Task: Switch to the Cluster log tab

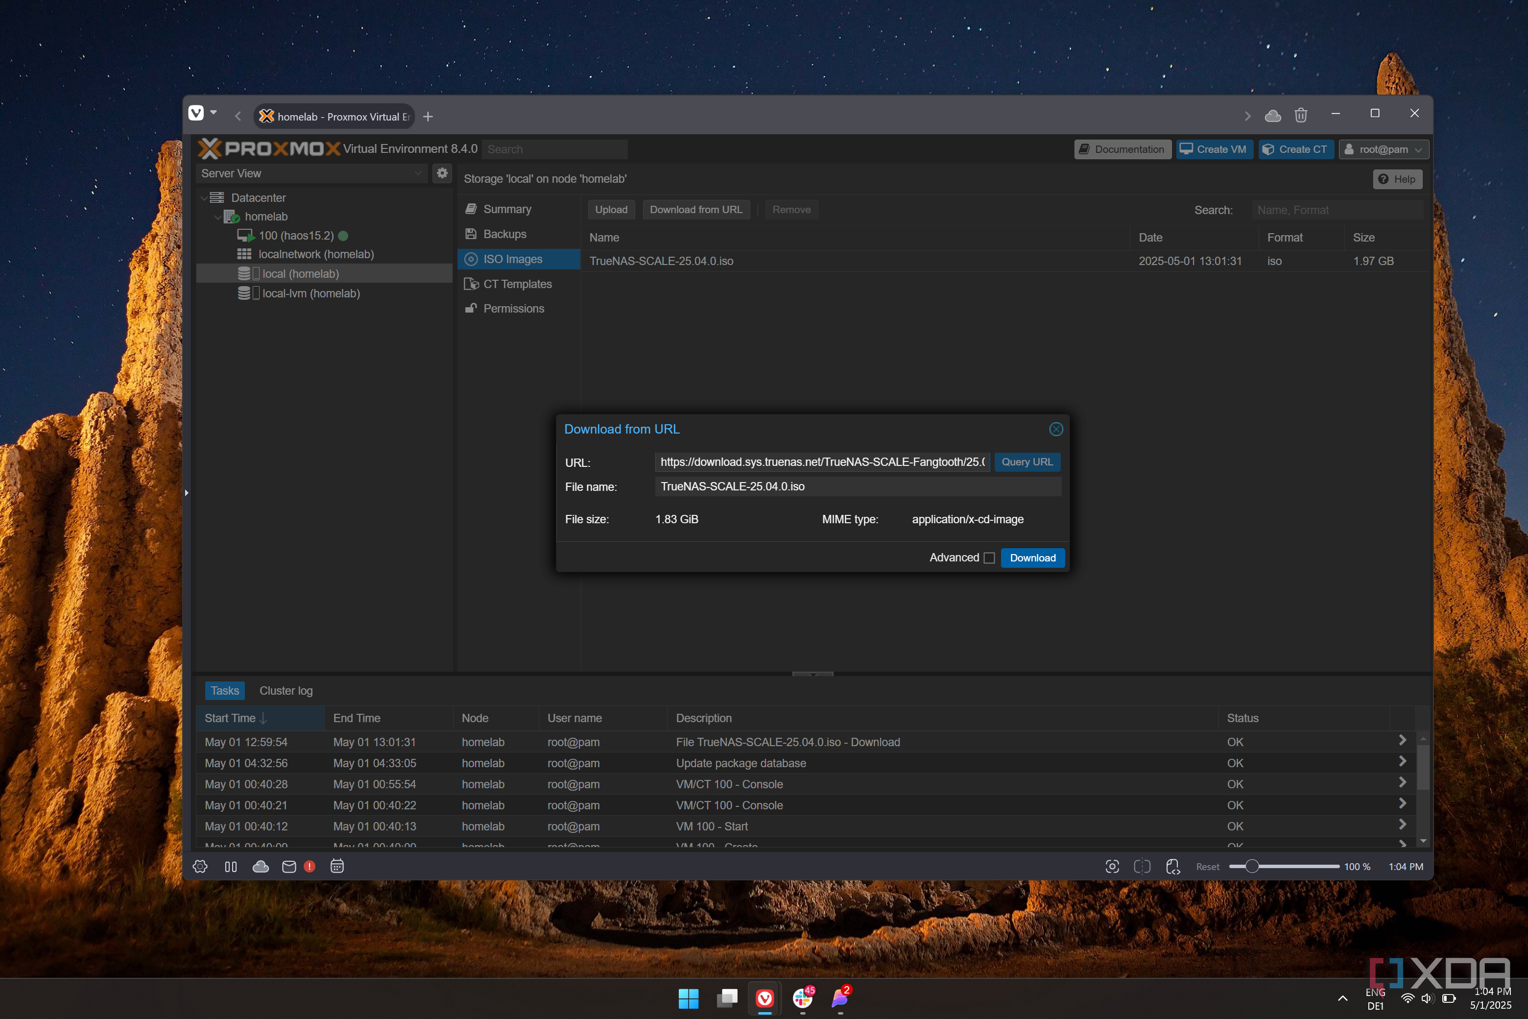Action: pos(286,691)
